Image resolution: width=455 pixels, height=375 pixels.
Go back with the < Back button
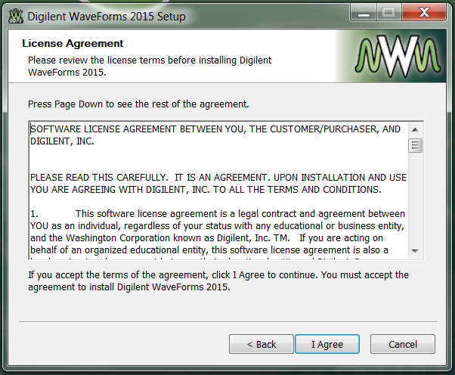[x=262, y=344]
